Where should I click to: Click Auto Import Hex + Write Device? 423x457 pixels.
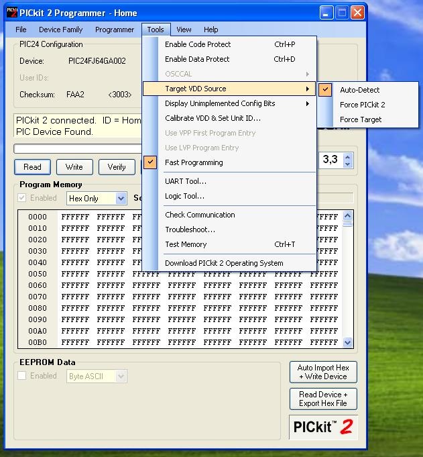pyautogui.click(x=323, y=372)
